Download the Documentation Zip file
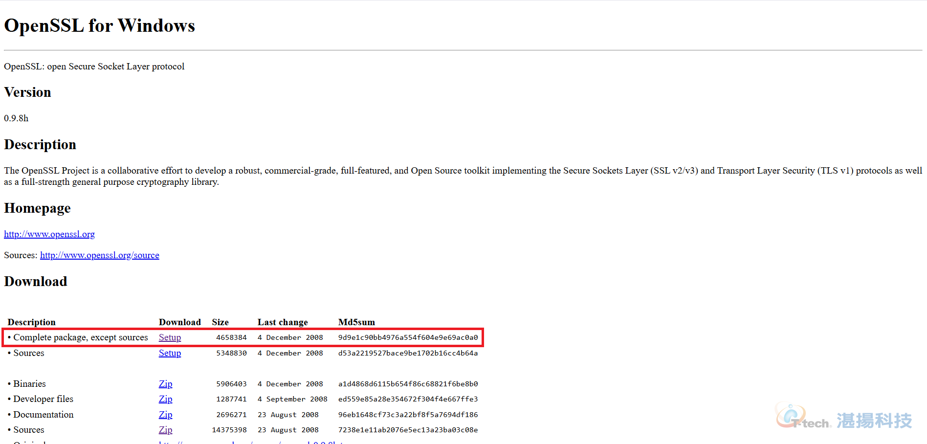Screen dimensions: 927x444 pyautogui.click(x=165, y=415)
